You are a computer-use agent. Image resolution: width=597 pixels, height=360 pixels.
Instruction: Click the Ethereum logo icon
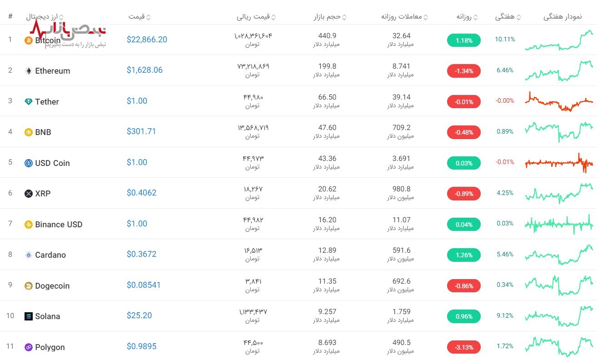click(28, 71)
